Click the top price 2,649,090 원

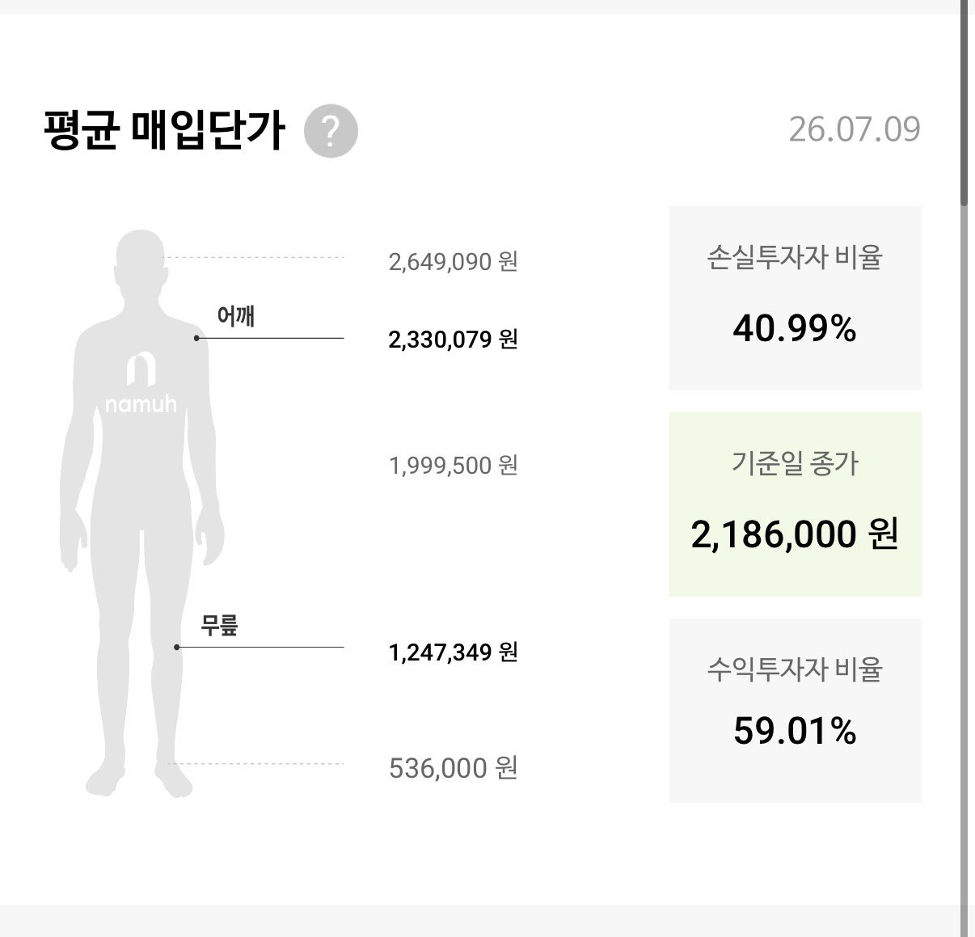tap(453, 262)
